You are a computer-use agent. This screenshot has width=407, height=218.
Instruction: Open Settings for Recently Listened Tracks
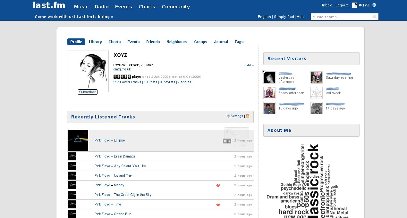pos(237,116)
